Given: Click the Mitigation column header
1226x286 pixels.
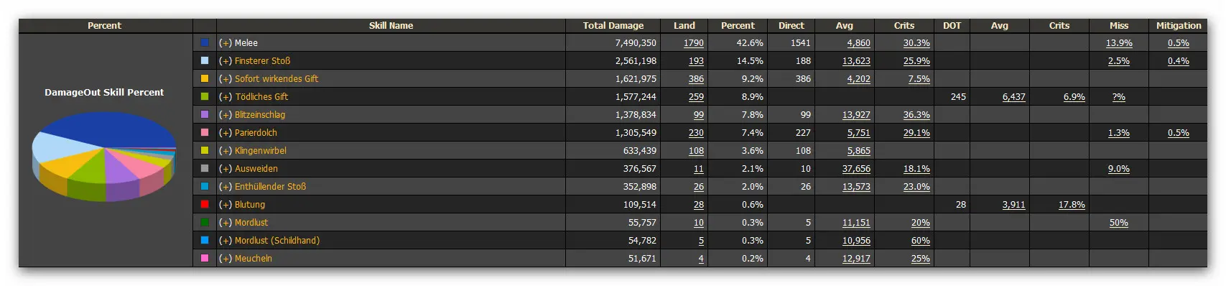Looking at the screenshot, I should [x=1178, y=26].
